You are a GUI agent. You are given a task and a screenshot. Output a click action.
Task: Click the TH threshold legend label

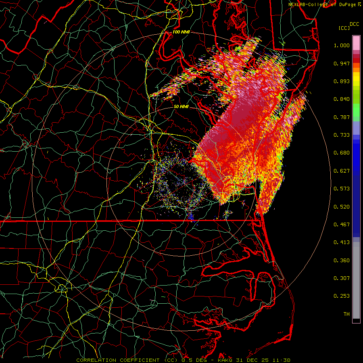click(346, 314)
